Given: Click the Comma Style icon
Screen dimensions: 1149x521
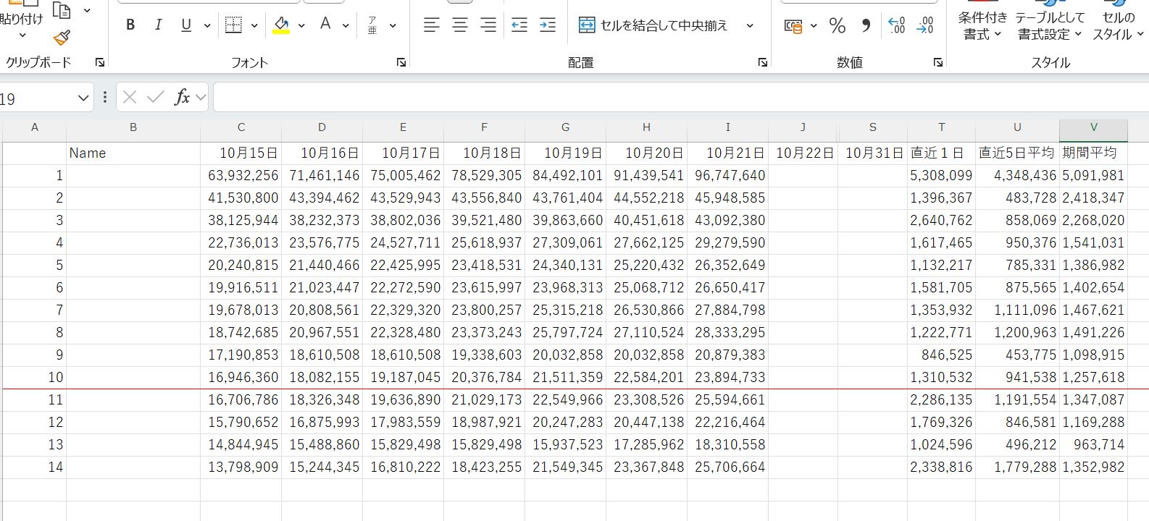Looking at the screenshot, I should click(x=866, y=26).
